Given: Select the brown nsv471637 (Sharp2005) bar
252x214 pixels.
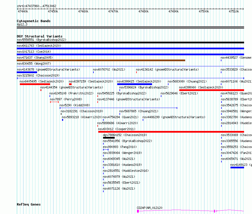Looking at the screenshot, I should click(101, 60).
